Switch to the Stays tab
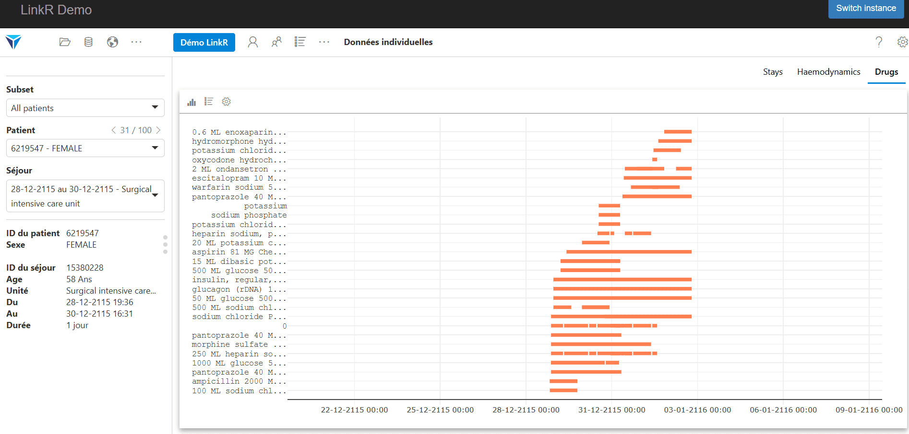 point(773,72)
